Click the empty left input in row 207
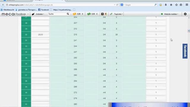Viewport: 190px width, 107px height. tap(40, 23)
